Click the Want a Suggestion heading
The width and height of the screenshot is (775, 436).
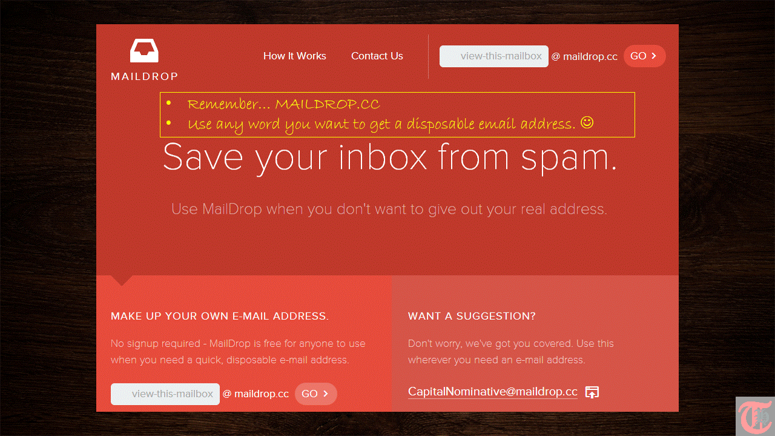tap(472, 316)
